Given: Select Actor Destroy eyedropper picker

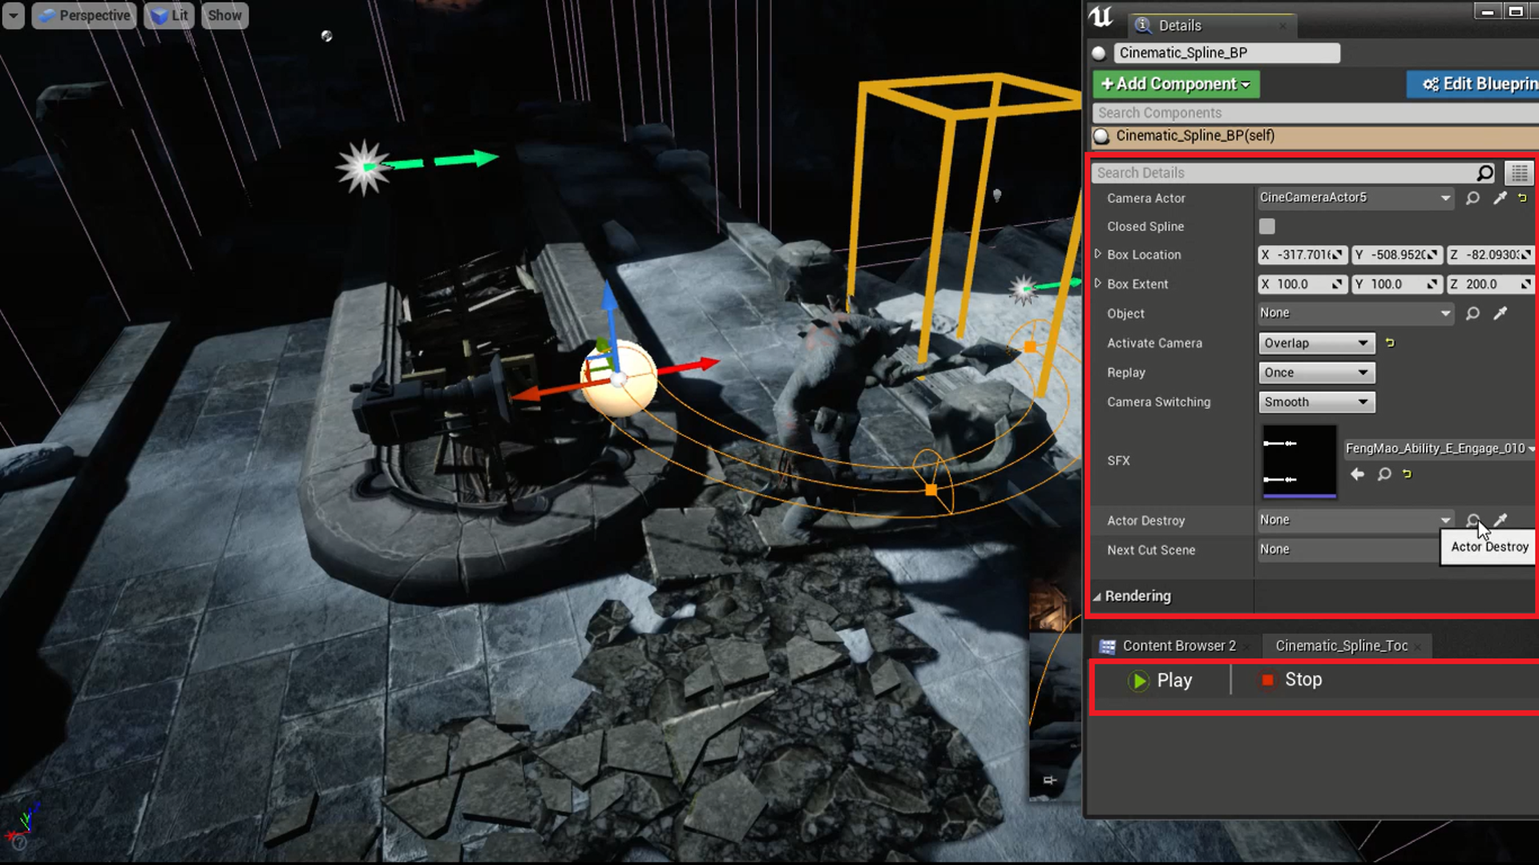Looking at the screenshot, I should 1501,520.
